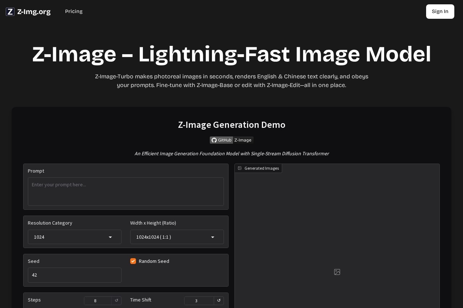Click the Steps number input showing 8
Screen dimensions: 463x308
coord(98,300)
